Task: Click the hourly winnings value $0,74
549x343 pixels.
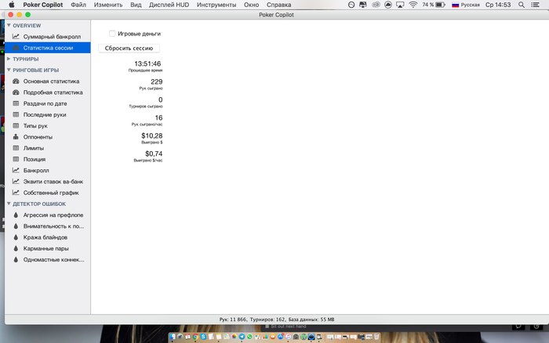Action: pyautogui.click(x=154, y=153)
